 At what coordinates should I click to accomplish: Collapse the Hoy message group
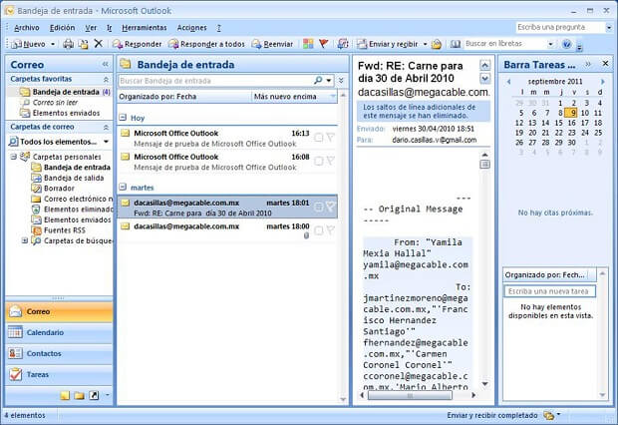[x=123, y=118]
